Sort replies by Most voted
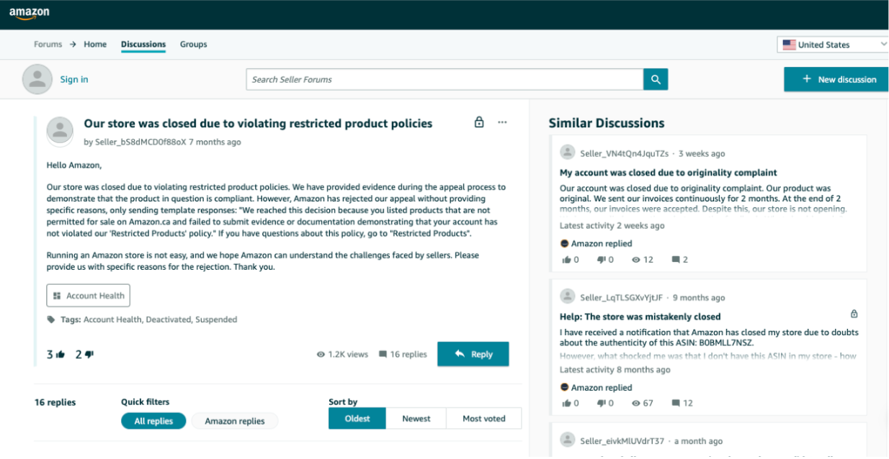The height and width of the screenshot is (459, 889). (483, 419)
